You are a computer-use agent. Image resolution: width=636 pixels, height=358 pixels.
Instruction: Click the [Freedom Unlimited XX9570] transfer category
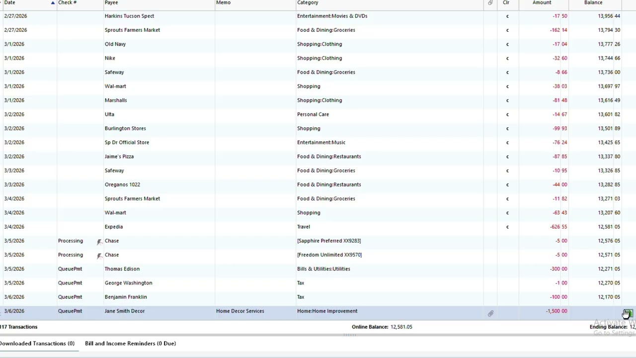(x=329, y=255)
